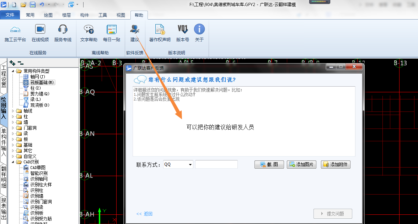
Task: Show the 版本号 version number
Action: [x=183, y=33]
